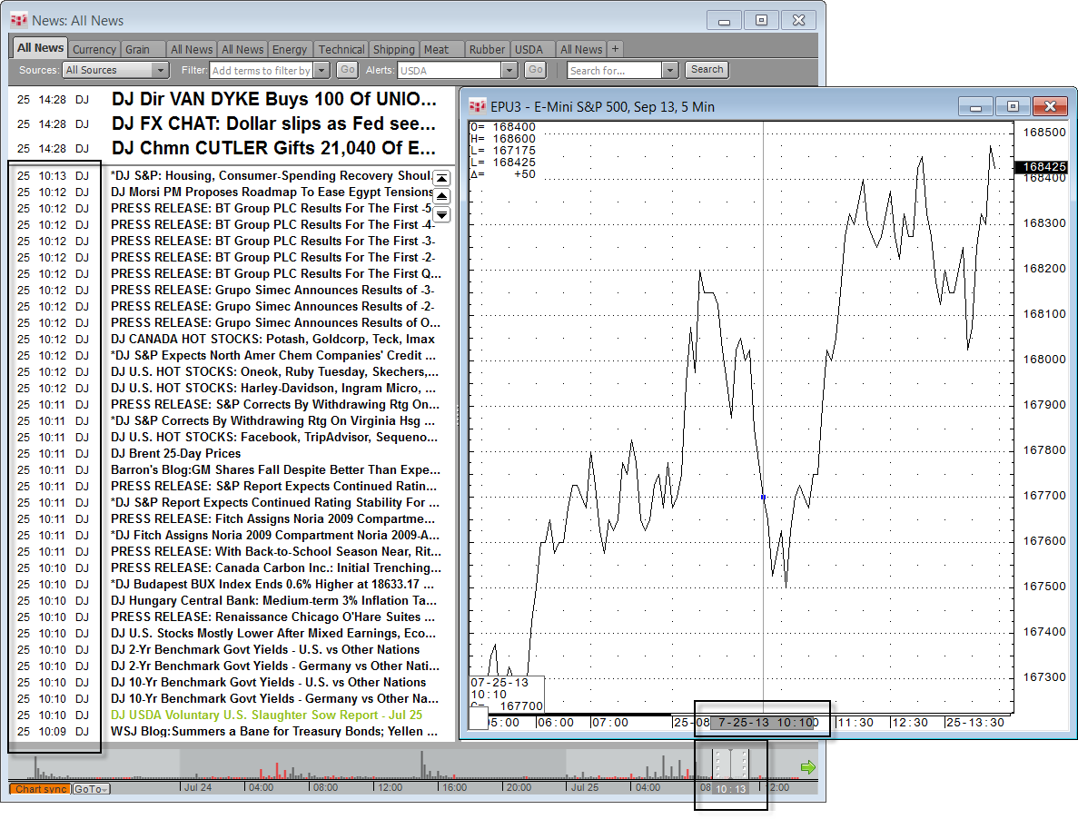
Task: Click the green arrow on news timeline
Action: [x=807, y=768]
